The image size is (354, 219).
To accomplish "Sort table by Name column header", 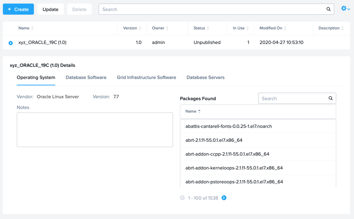I will [26, 28].
